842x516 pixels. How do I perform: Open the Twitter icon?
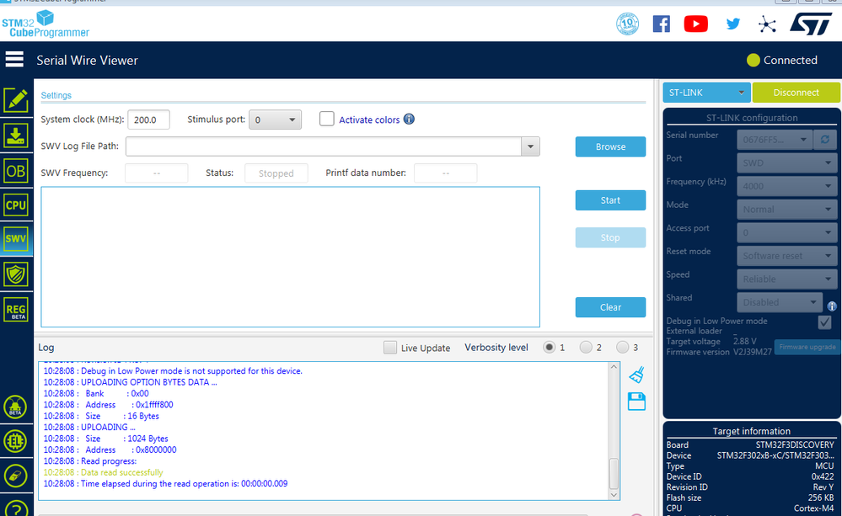pos(733,24)
